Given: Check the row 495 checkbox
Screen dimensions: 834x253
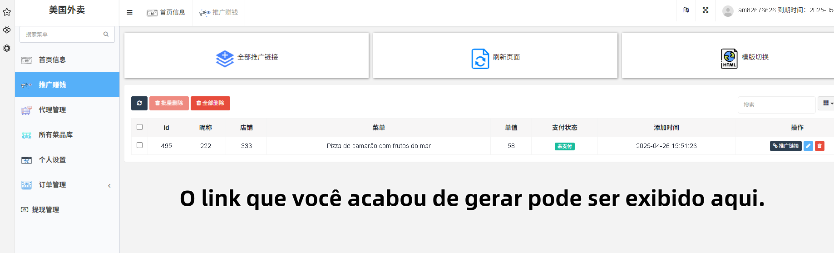Looking at the screenshot, I should tap(139, 145).
